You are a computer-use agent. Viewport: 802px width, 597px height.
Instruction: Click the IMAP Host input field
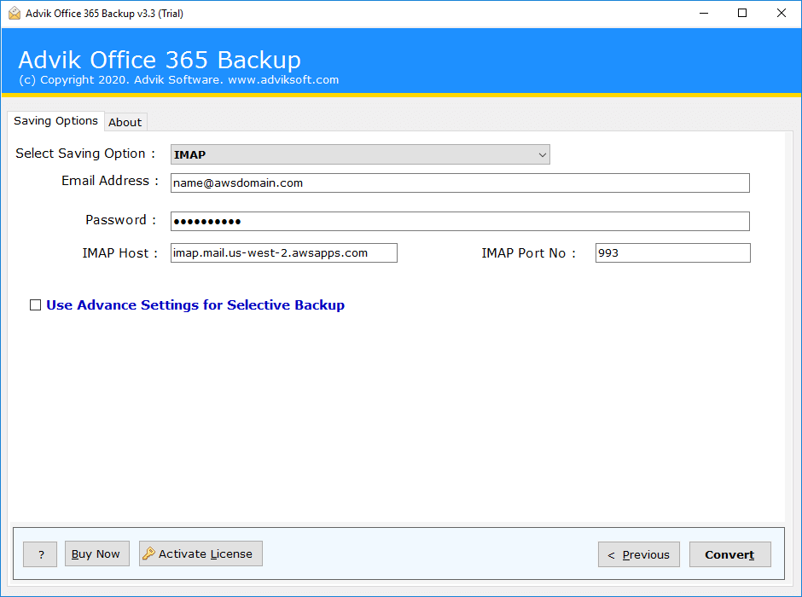284,253
